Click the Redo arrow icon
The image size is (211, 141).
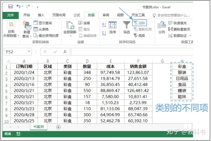click(28, 6)
